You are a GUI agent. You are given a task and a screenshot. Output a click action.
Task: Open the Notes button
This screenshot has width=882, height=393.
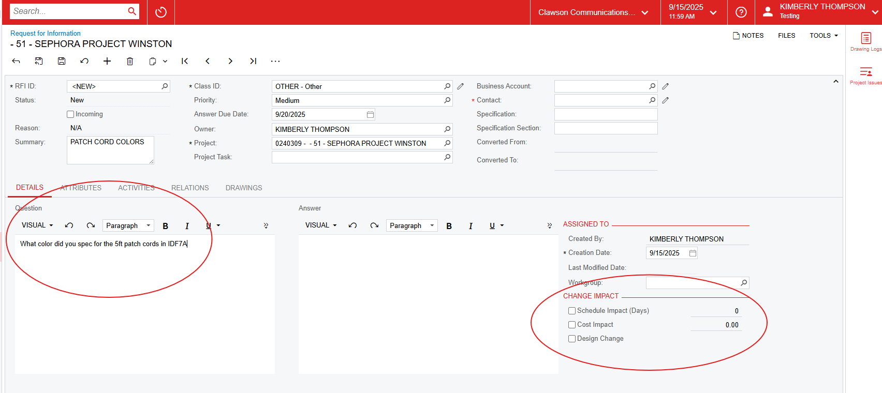click(x=748, y=36)
